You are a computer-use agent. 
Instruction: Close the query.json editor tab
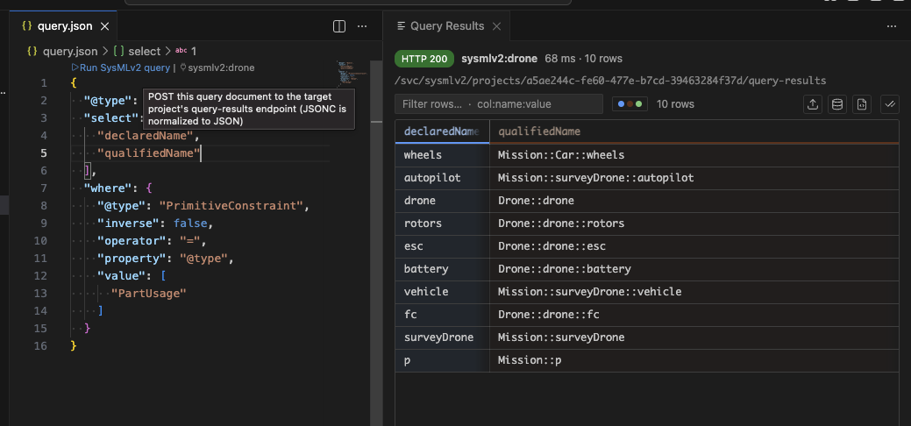(104, 26)
